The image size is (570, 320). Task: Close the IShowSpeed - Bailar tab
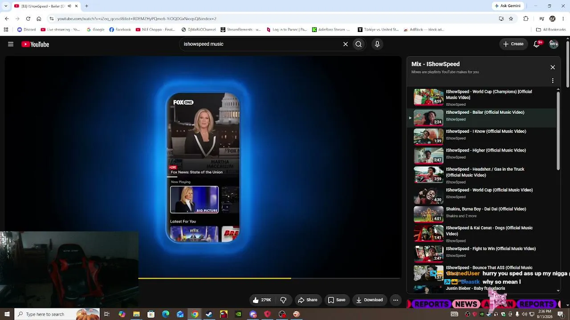(76, 6)
